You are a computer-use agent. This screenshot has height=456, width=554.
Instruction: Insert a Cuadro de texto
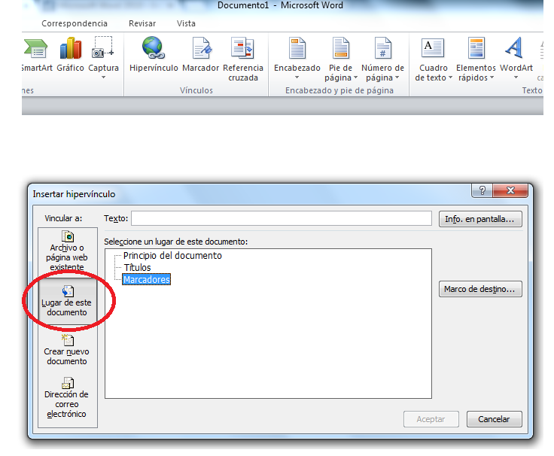[x=433, y=59]
